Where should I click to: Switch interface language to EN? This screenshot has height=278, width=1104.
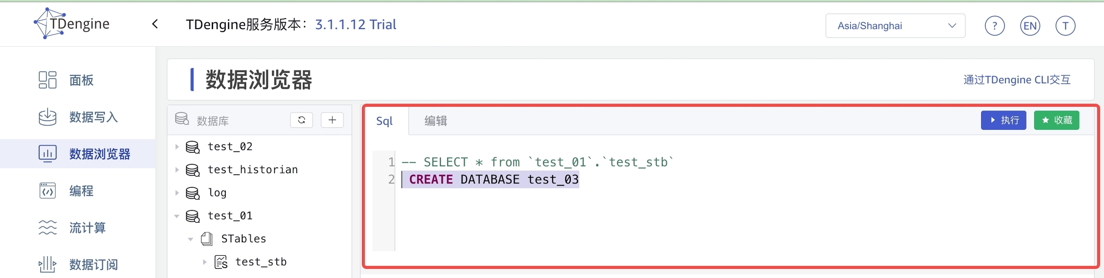pyautogui.click(x=1030, y=26)
